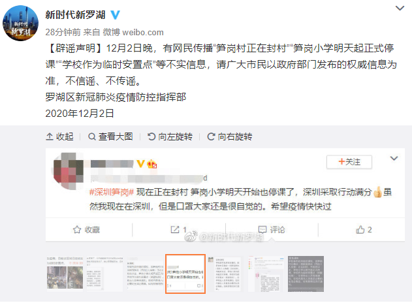The height and width of the screenshot is (303, 412).
Task: Click the blue verified V badge
Action: (115, 15)
